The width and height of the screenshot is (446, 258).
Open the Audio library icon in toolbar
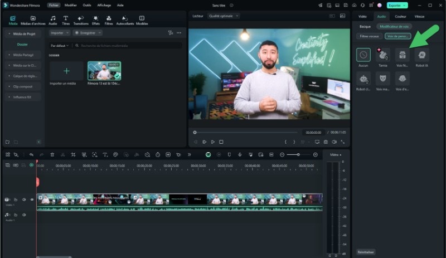tap(53, 21)
